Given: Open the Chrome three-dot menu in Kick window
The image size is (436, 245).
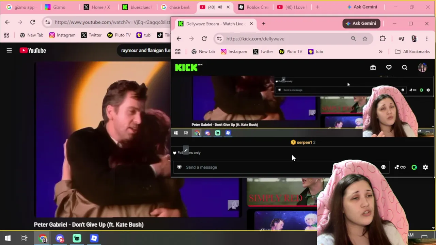Looking at the screenshot, I should point(427,39).
